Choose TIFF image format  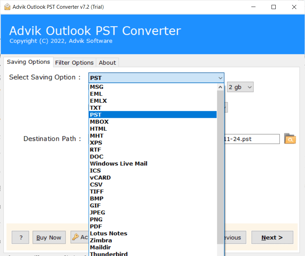[153, 191]
